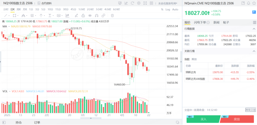The width and height of the screenshot is (257, 125).
Task: Click the MAVOL5:46.81 indicator label
Action: click(35, 91)
